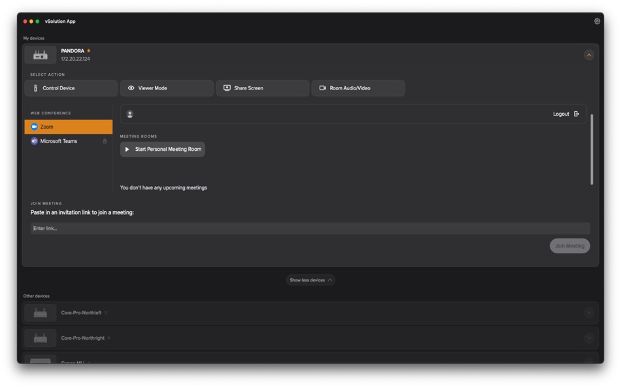621x388 pixels.
Task: Expand the Core-Pro-Northright device row
Action: pos(588,338)
